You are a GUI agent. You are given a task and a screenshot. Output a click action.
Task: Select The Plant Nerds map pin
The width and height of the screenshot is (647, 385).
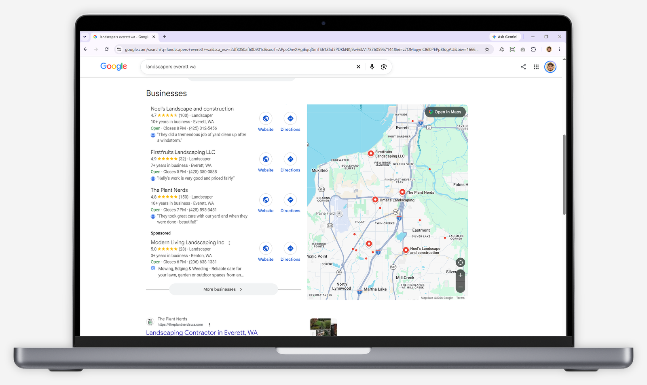coord(402,192)
